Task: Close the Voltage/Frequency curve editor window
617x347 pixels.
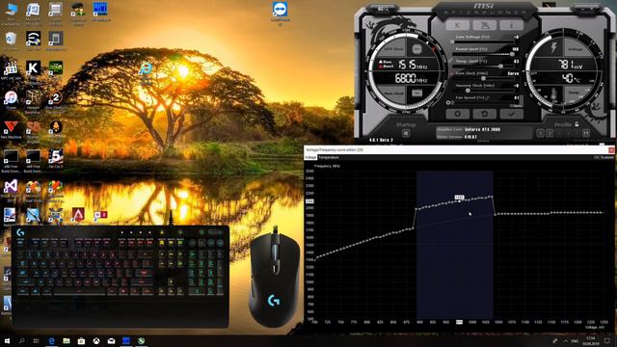Action: click(x=611, y=150)
